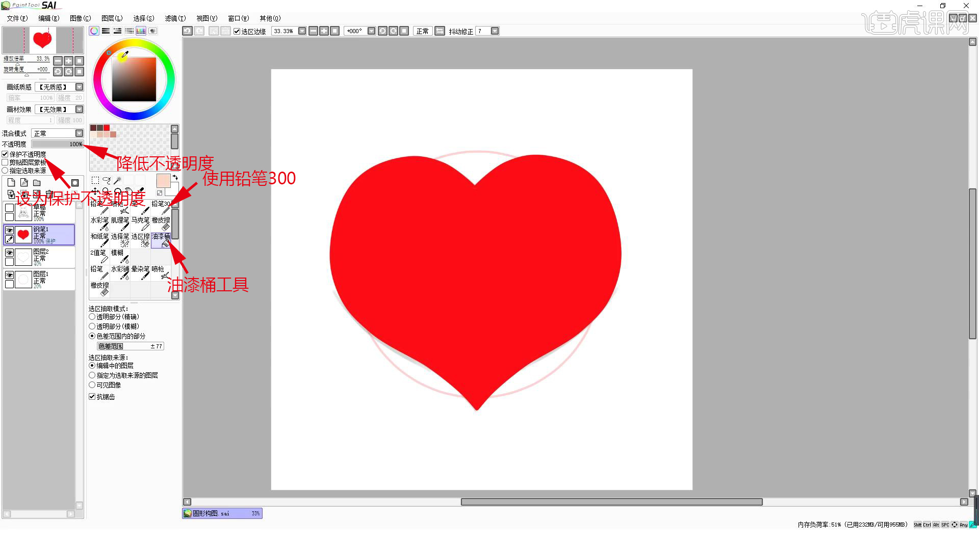The width and height of the screenshot is (979, 550).
Task: Choose the 2值笔 binary pen
Action: tap(99, 256)
